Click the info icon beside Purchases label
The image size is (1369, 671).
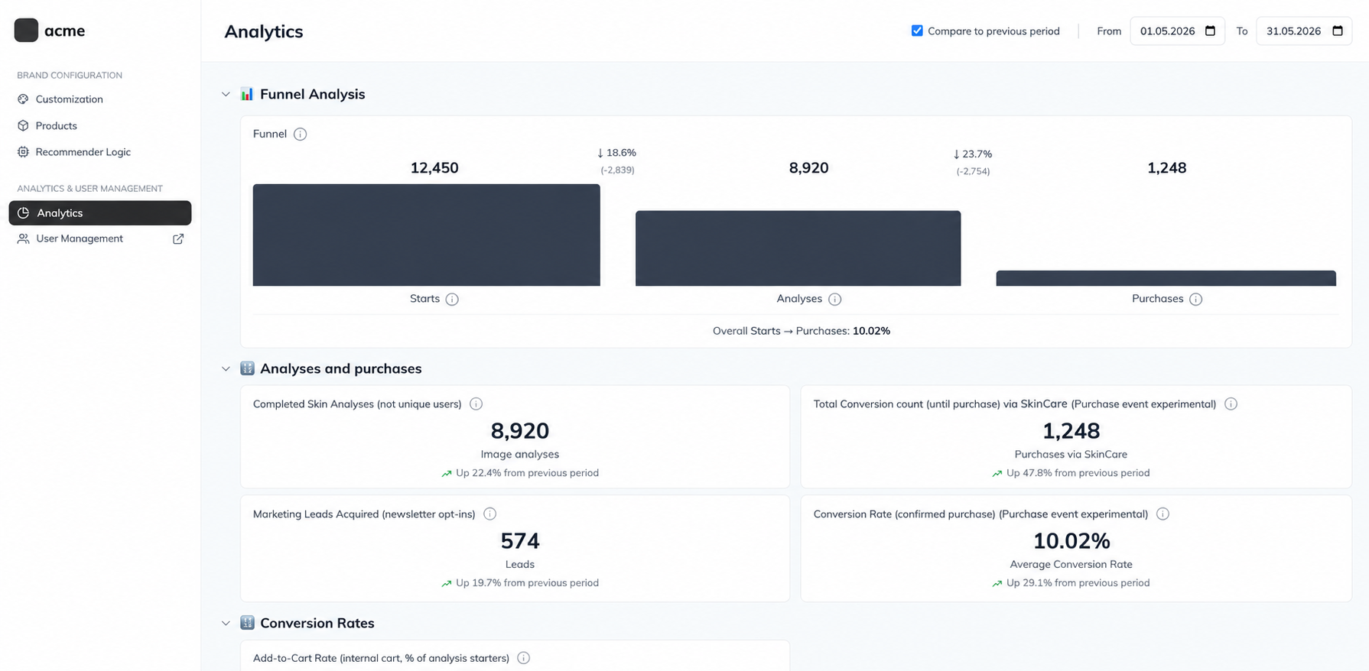click(1196, 299)
